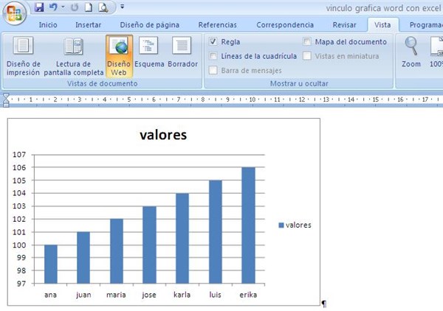Click the axis label erika

click(x=248, y=295)
